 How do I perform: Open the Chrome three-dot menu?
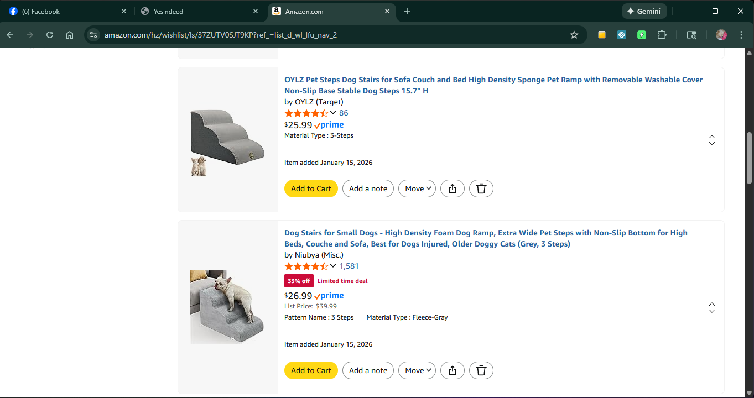(741, 35)
